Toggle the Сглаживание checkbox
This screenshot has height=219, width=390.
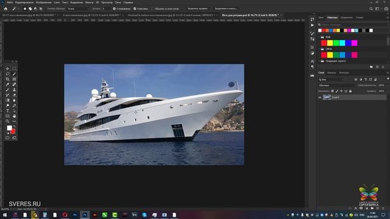pos(114,9)
